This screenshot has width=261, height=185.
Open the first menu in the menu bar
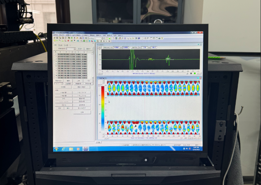coord(56,35)
